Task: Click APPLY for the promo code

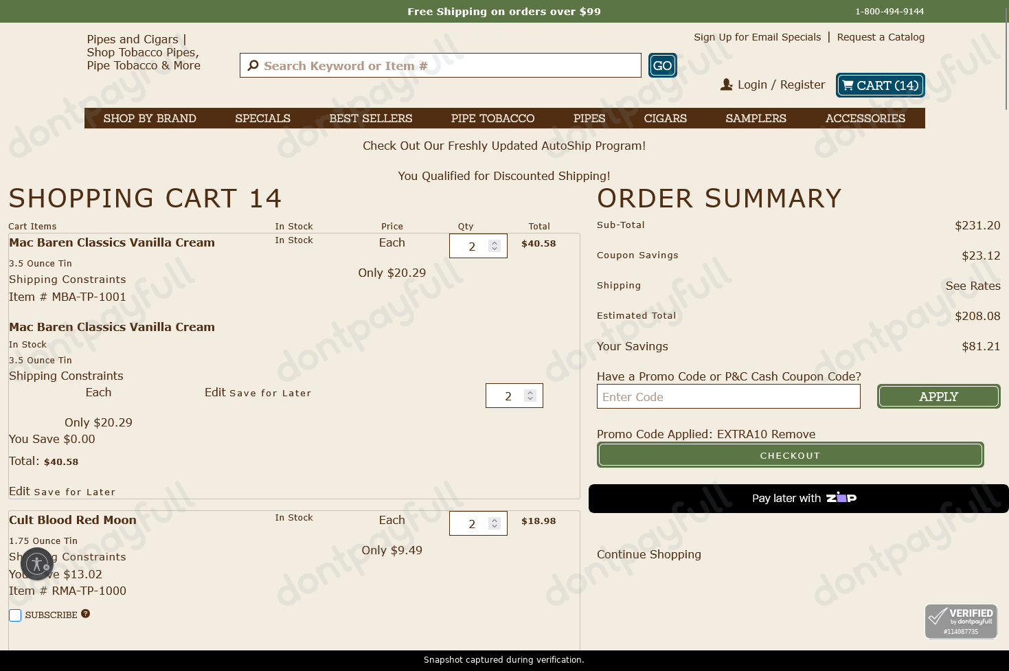Action: pos(938,396)
